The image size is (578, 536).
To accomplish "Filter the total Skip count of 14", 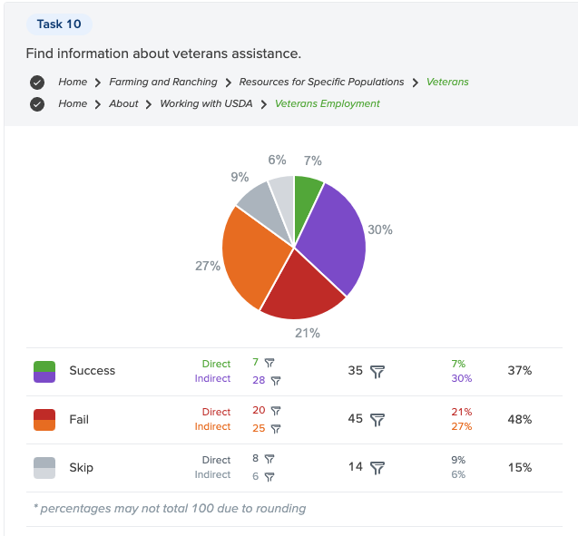I will (378, 468).
